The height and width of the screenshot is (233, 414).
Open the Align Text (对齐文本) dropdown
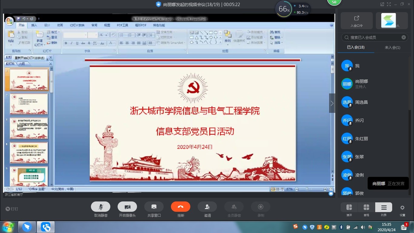pos(166,37)
